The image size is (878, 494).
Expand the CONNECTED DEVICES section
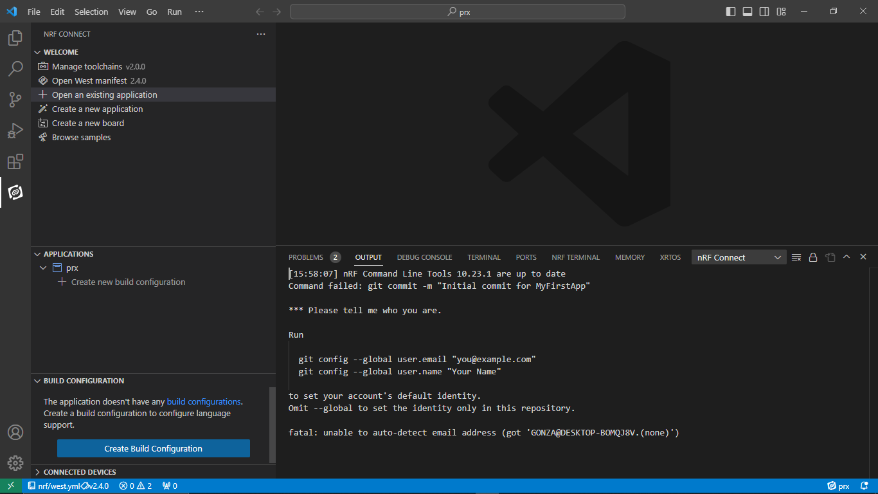point(37,472)
